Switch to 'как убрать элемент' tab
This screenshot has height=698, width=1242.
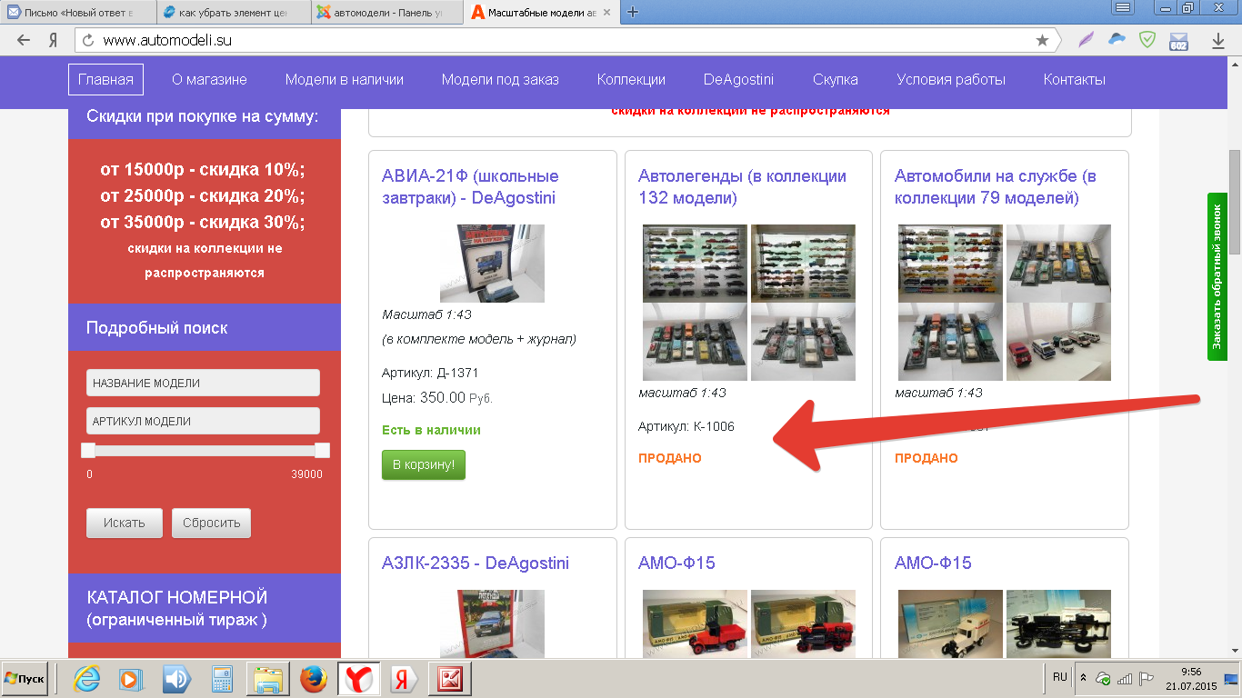(233, 13)
